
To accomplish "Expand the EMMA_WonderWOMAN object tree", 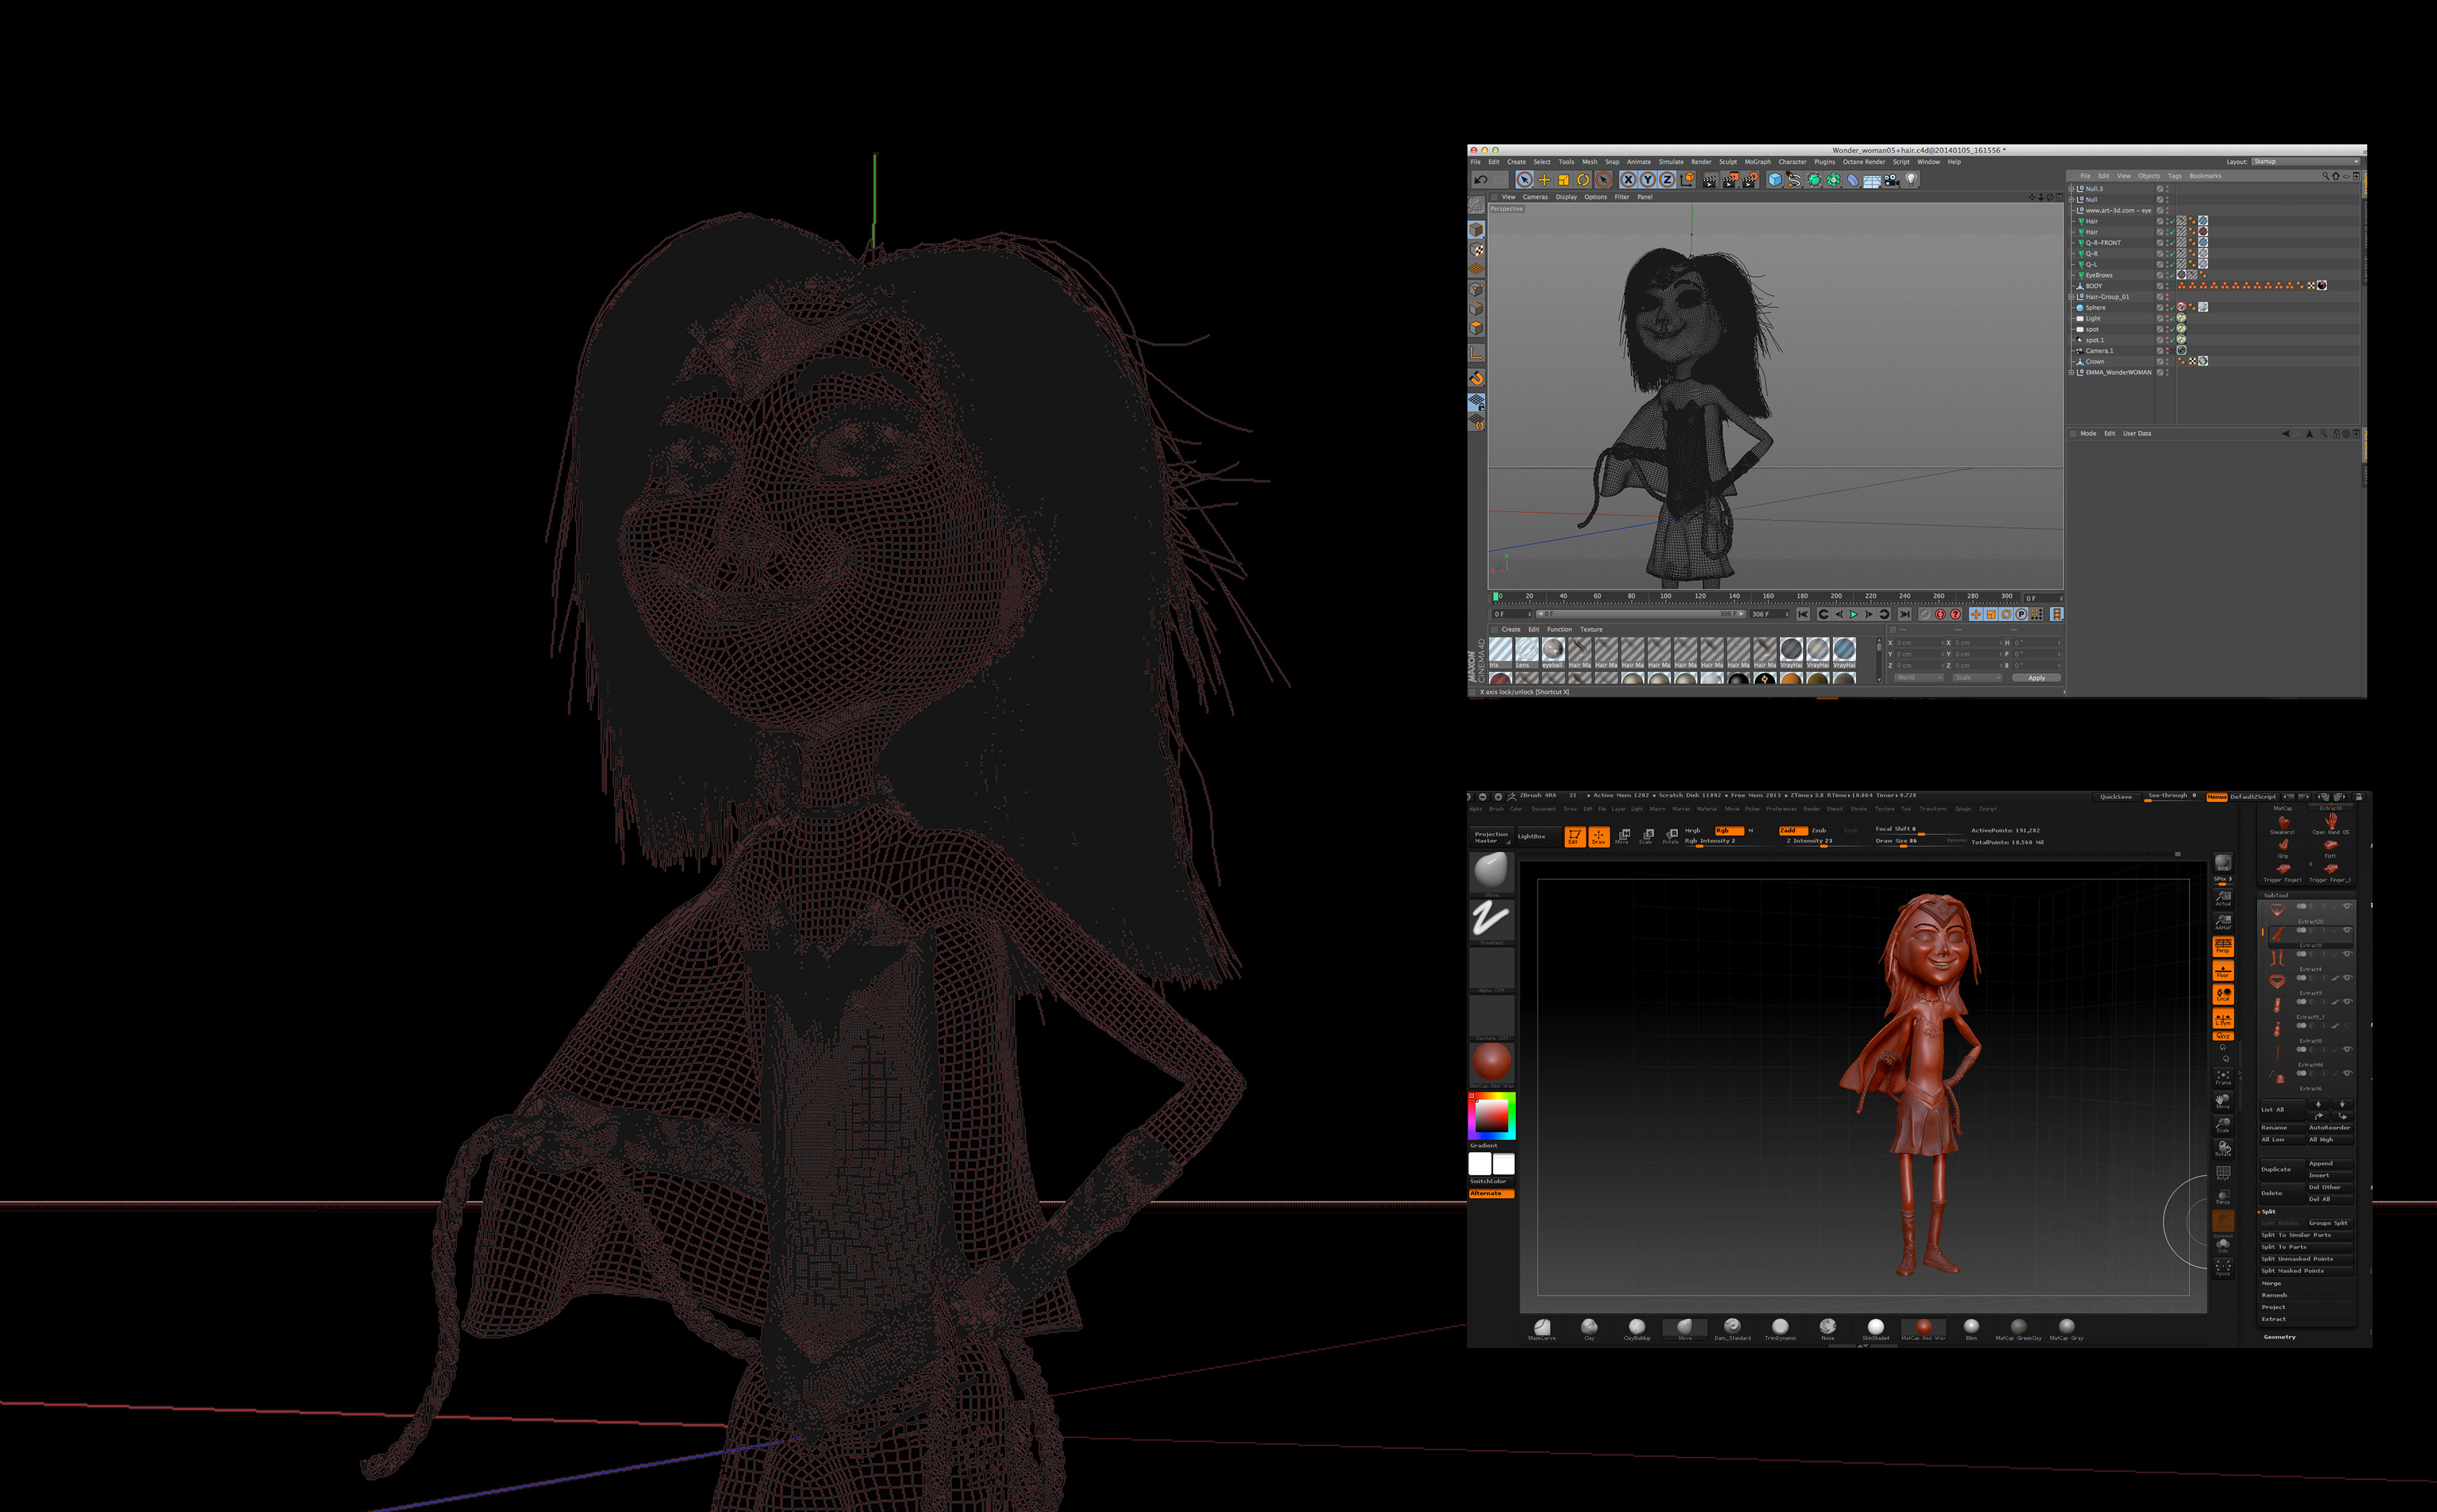I will 2071,373.
